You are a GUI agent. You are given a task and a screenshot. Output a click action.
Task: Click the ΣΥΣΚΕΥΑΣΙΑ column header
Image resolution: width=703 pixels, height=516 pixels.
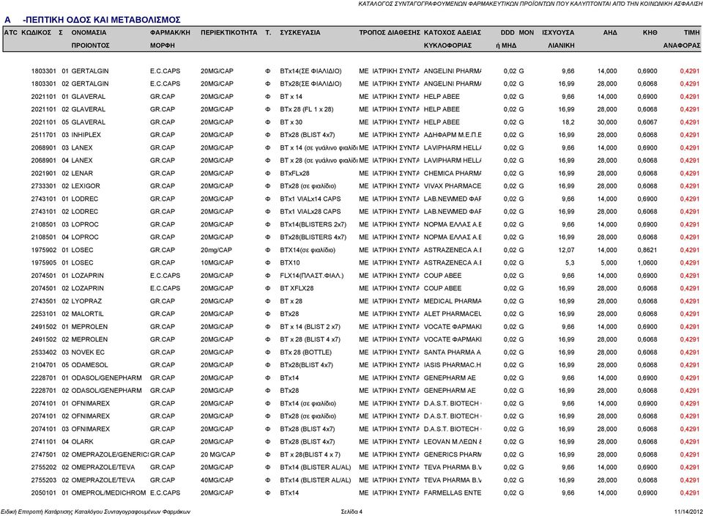(x=300, y=33)
